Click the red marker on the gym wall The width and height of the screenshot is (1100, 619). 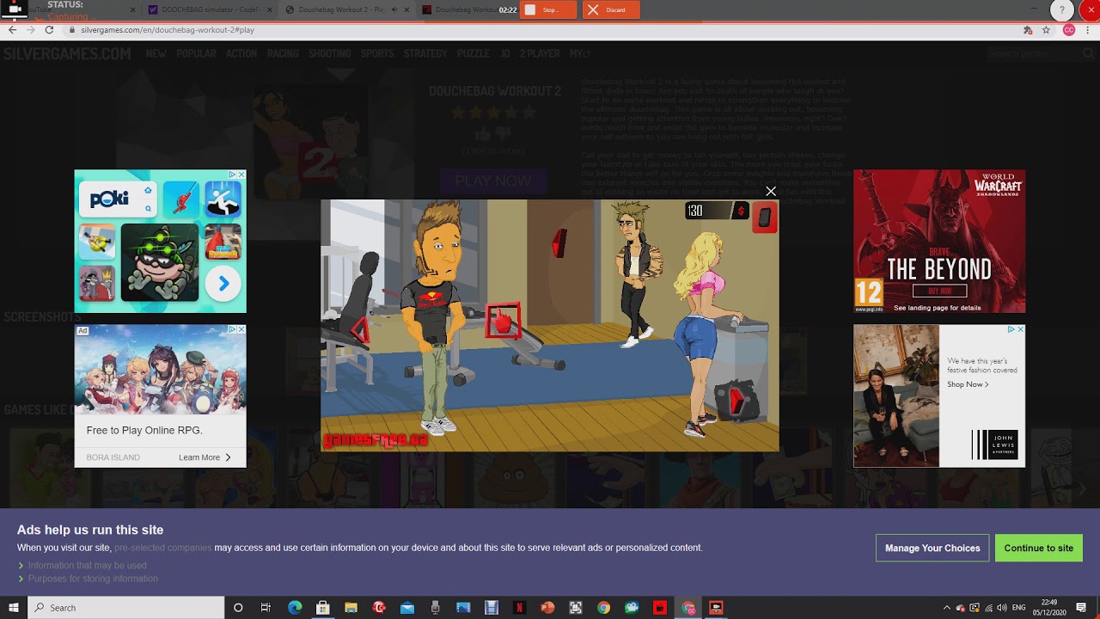pos(559,243)
